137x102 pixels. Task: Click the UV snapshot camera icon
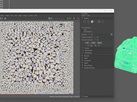click(x=5, y=18)
